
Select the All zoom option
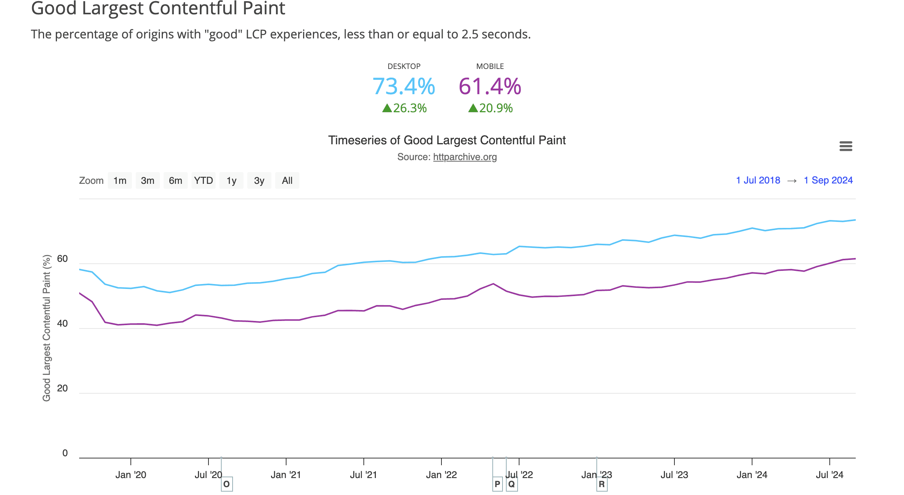[287, 180]
